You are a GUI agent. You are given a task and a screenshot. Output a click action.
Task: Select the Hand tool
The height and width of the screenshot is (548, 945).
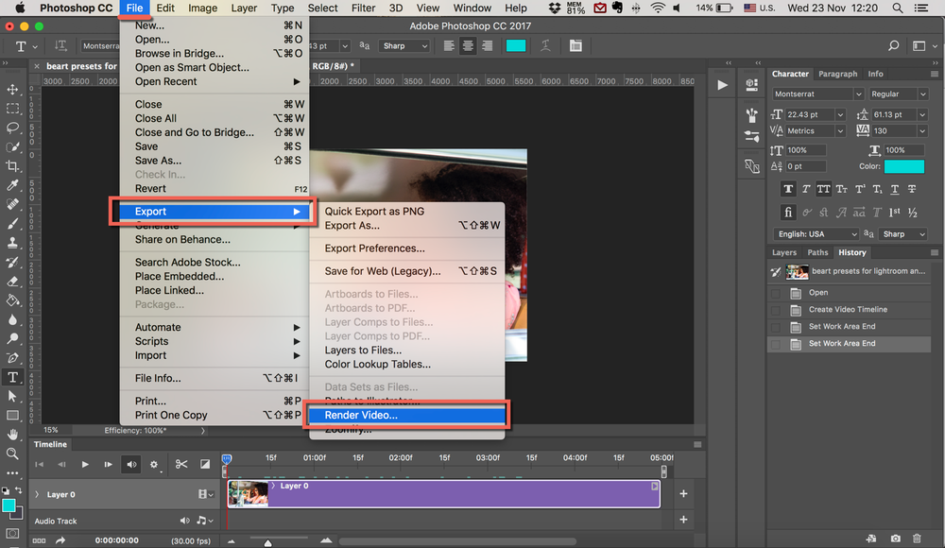(x=12, y=435)
